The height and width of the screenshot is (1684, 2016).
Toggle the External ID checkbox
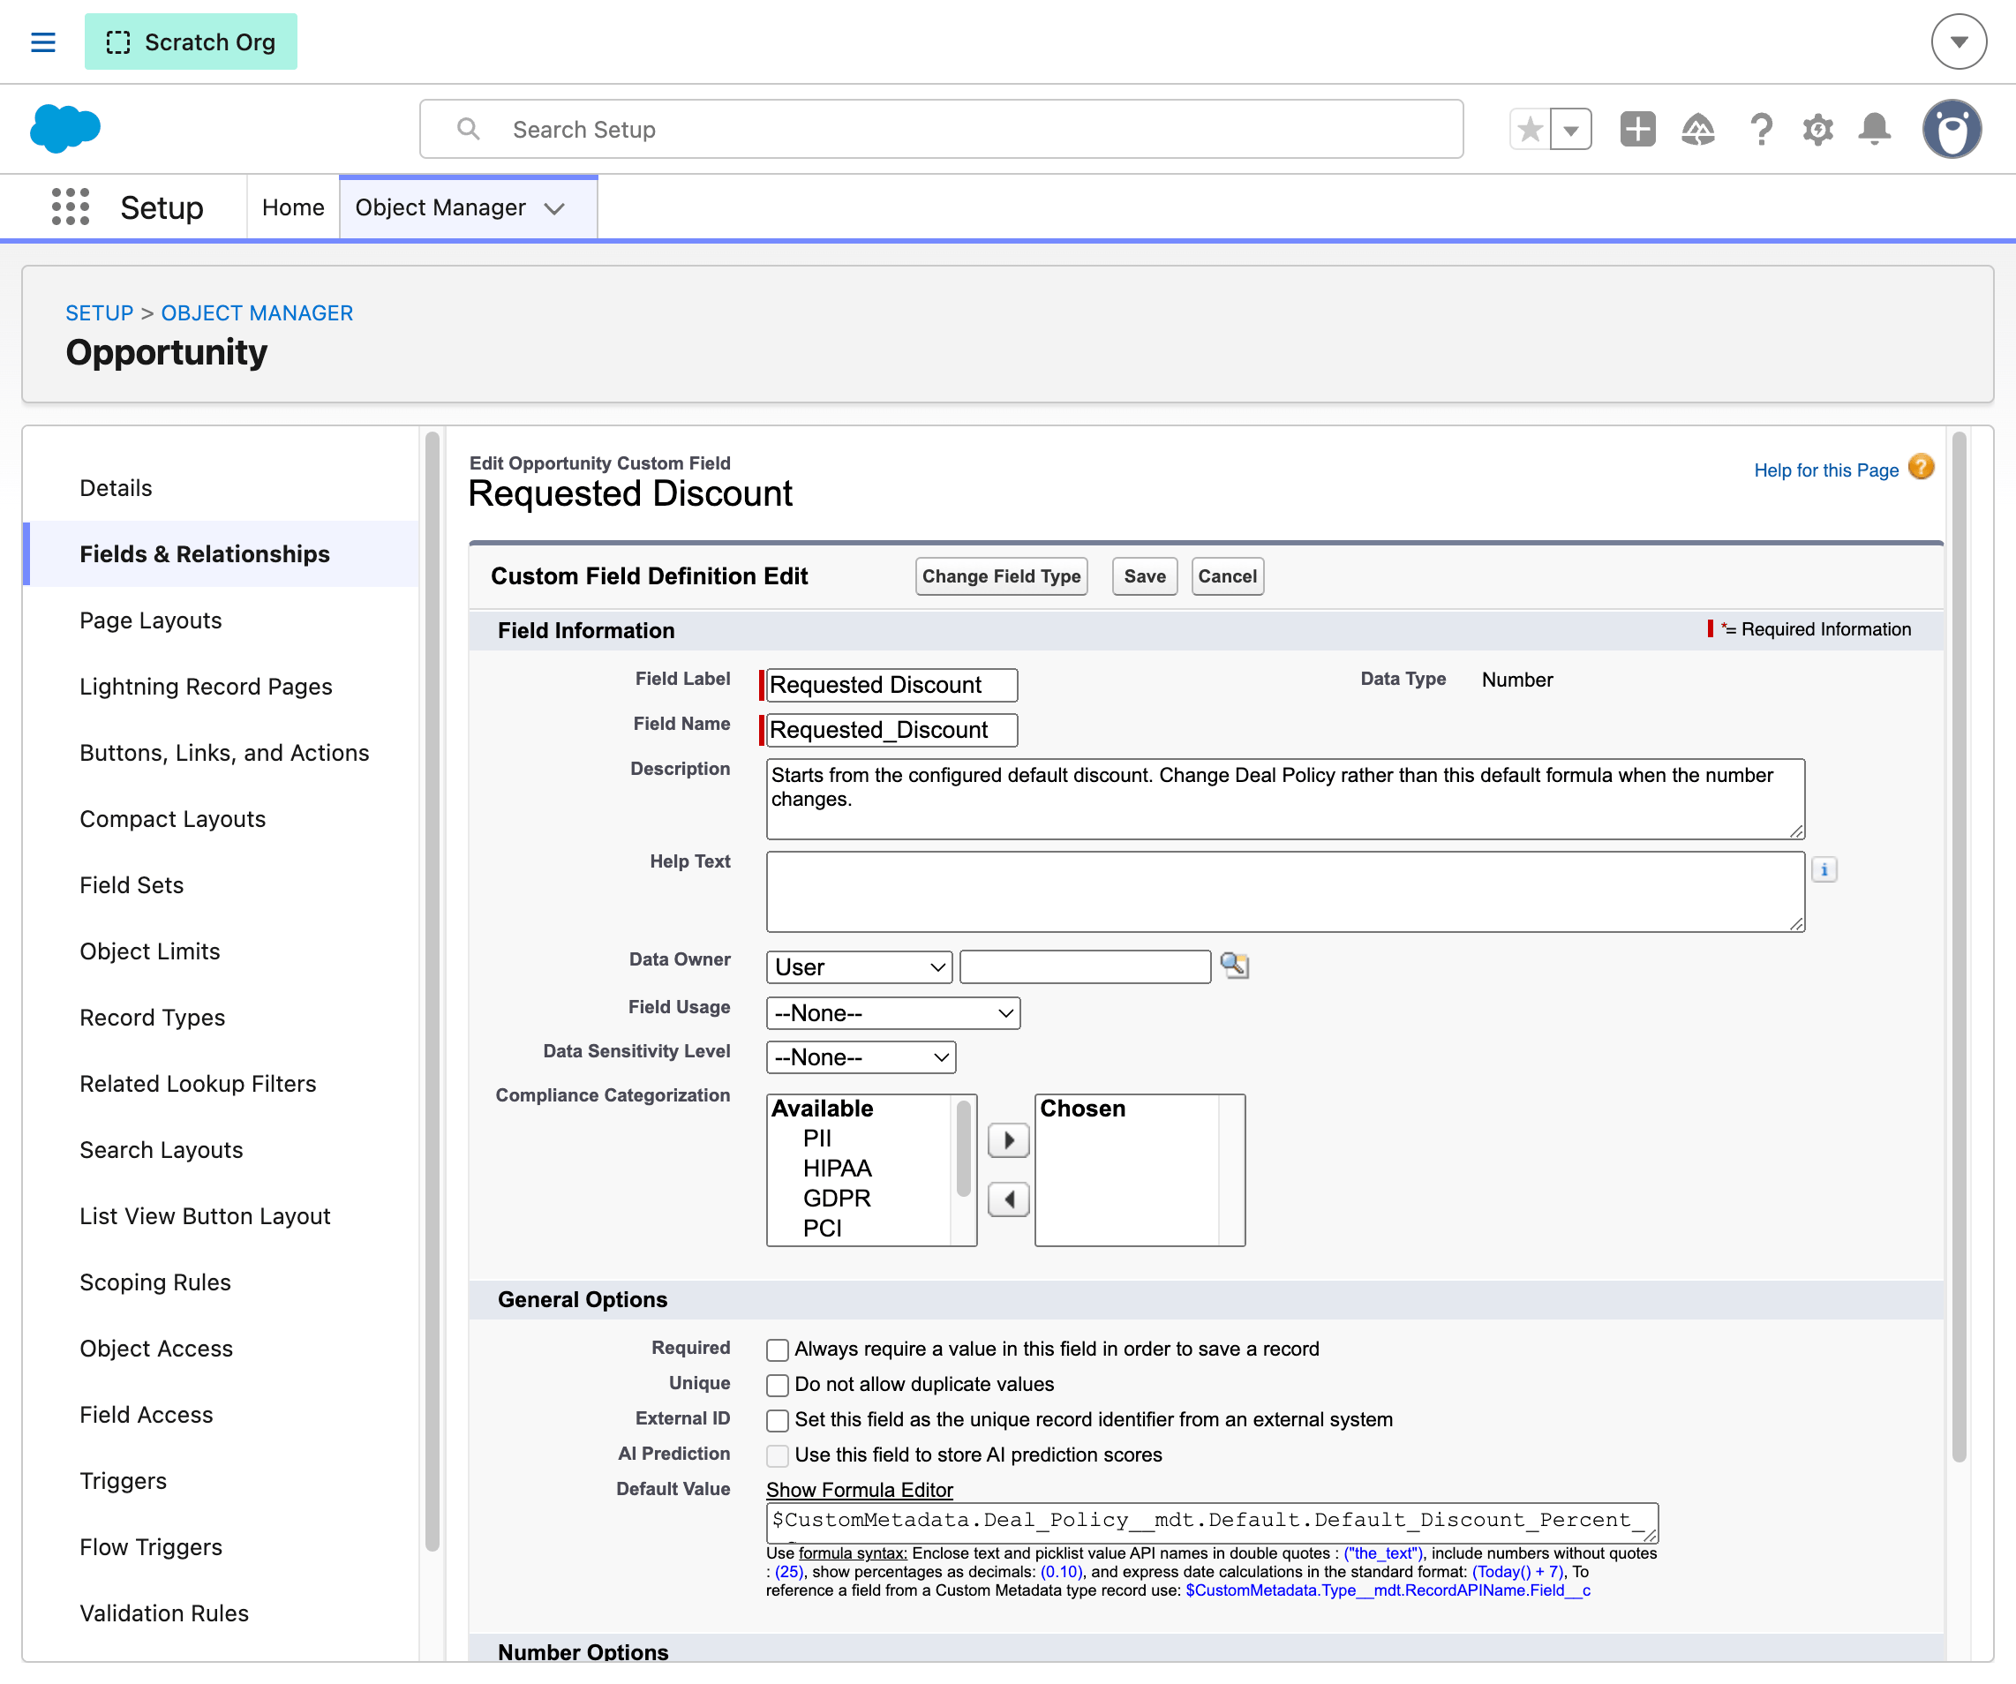(778, 1421)
